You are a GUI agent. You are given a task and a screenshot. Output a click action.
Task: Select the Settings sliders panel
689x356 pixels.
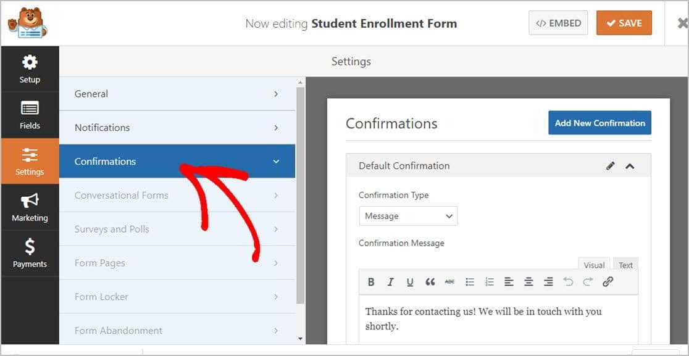tap(30, 161)
